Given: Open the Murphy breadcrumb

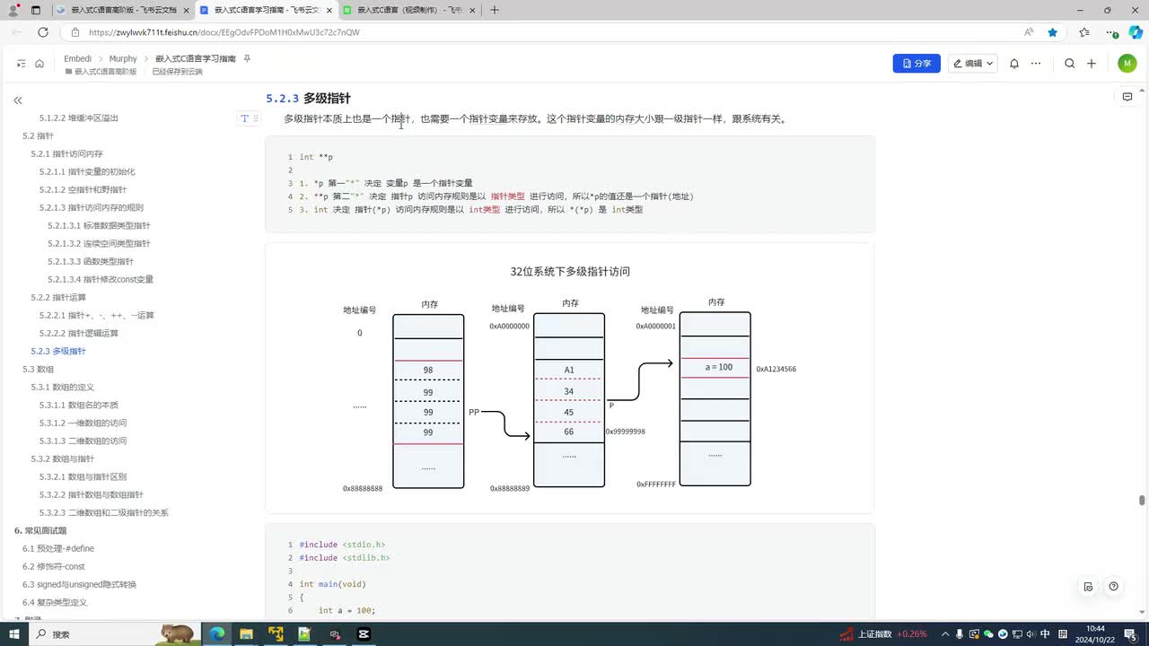Looking at the screenshot, I should (123, 58).
